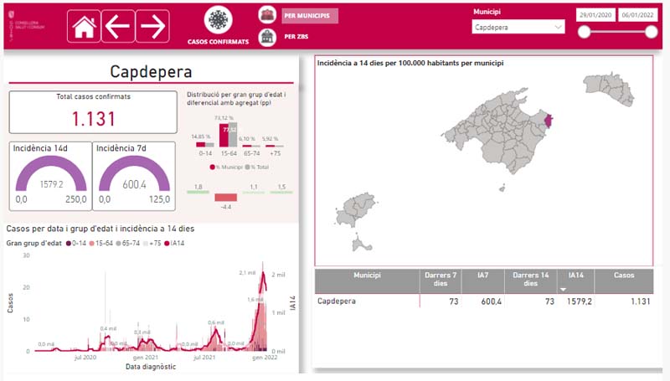670x381 pixels.
Task: Expand the Municipi dropdown chevron
Action: pyautogui.click(x=558, y=27)
